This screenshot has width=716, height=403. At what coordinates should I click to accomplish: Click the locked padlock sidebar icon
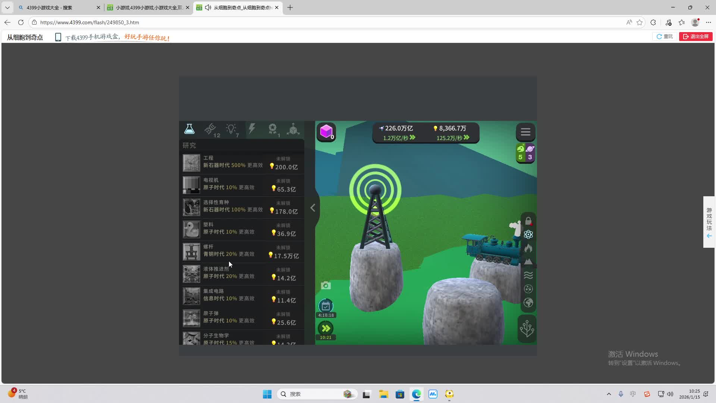pyautogui.click(x=528, y=221)
